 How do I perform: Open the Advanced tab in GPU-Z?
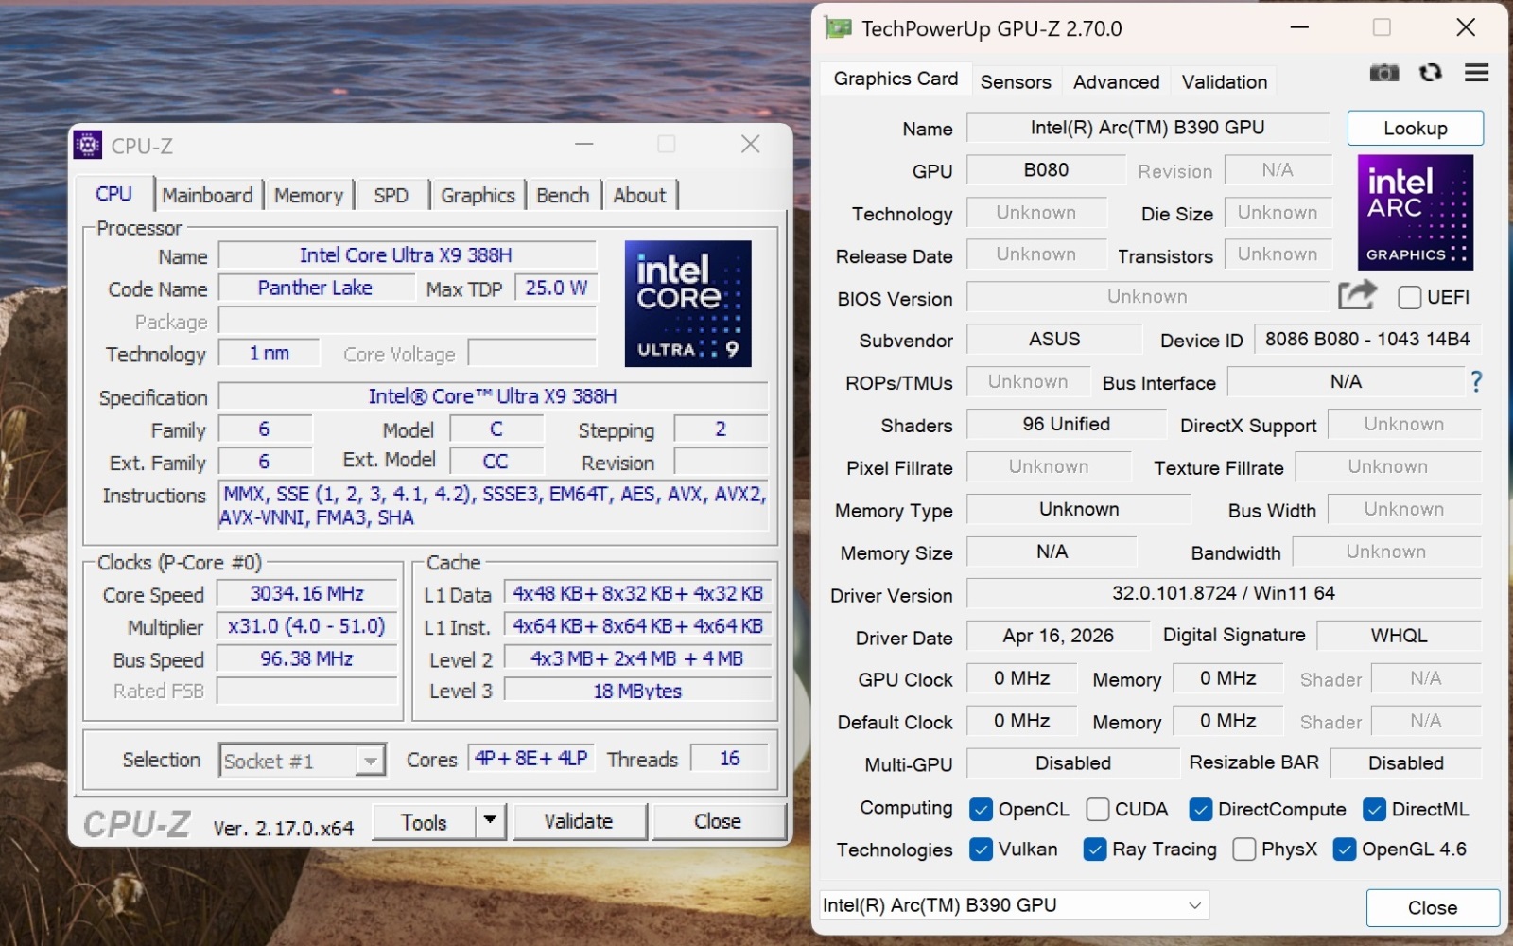[1116, 82]
